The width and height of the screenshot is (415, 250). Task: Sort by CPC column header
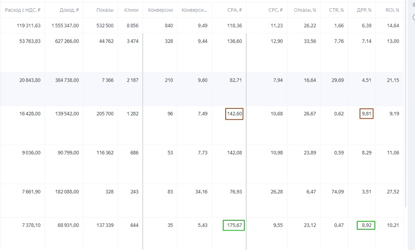click(276, 10)
